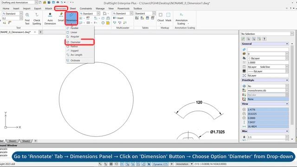Collapse the View properties section
The width and height of the screenshot is (297, 167).
[287, 104]
